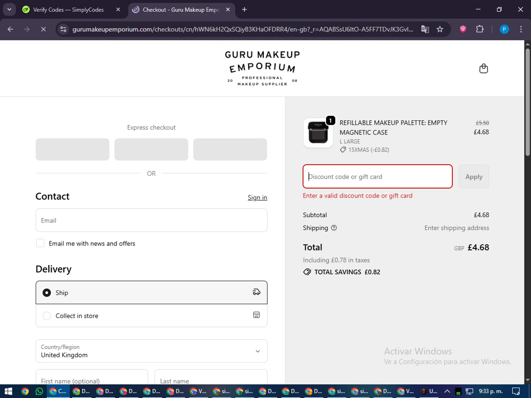Switch to Verify Codes — SimplyCodes tab
Image resolution: width=531 pixels, height=398 pixels.
pos(68,10)
